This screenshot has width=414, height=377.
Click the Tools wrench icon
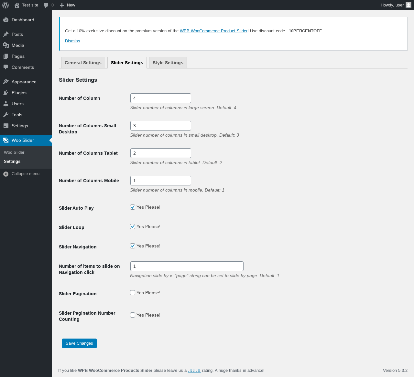pos(6,115)
